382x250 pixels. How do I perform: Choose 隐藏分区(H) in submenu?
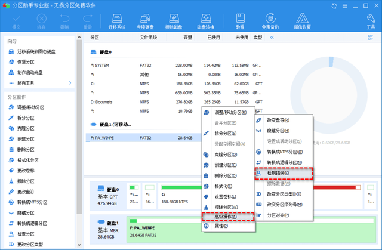pyautogui.click(x=284, y=131)
